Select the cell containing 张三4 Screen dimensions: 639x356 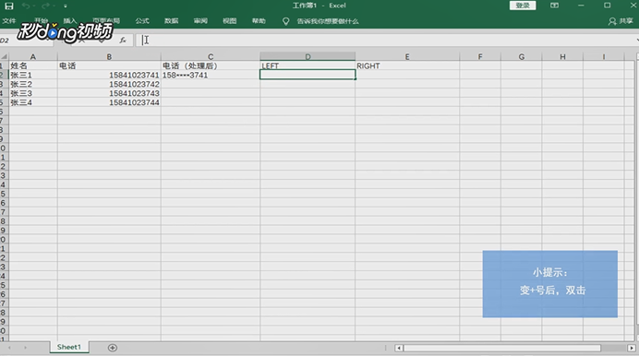(33, 102)
